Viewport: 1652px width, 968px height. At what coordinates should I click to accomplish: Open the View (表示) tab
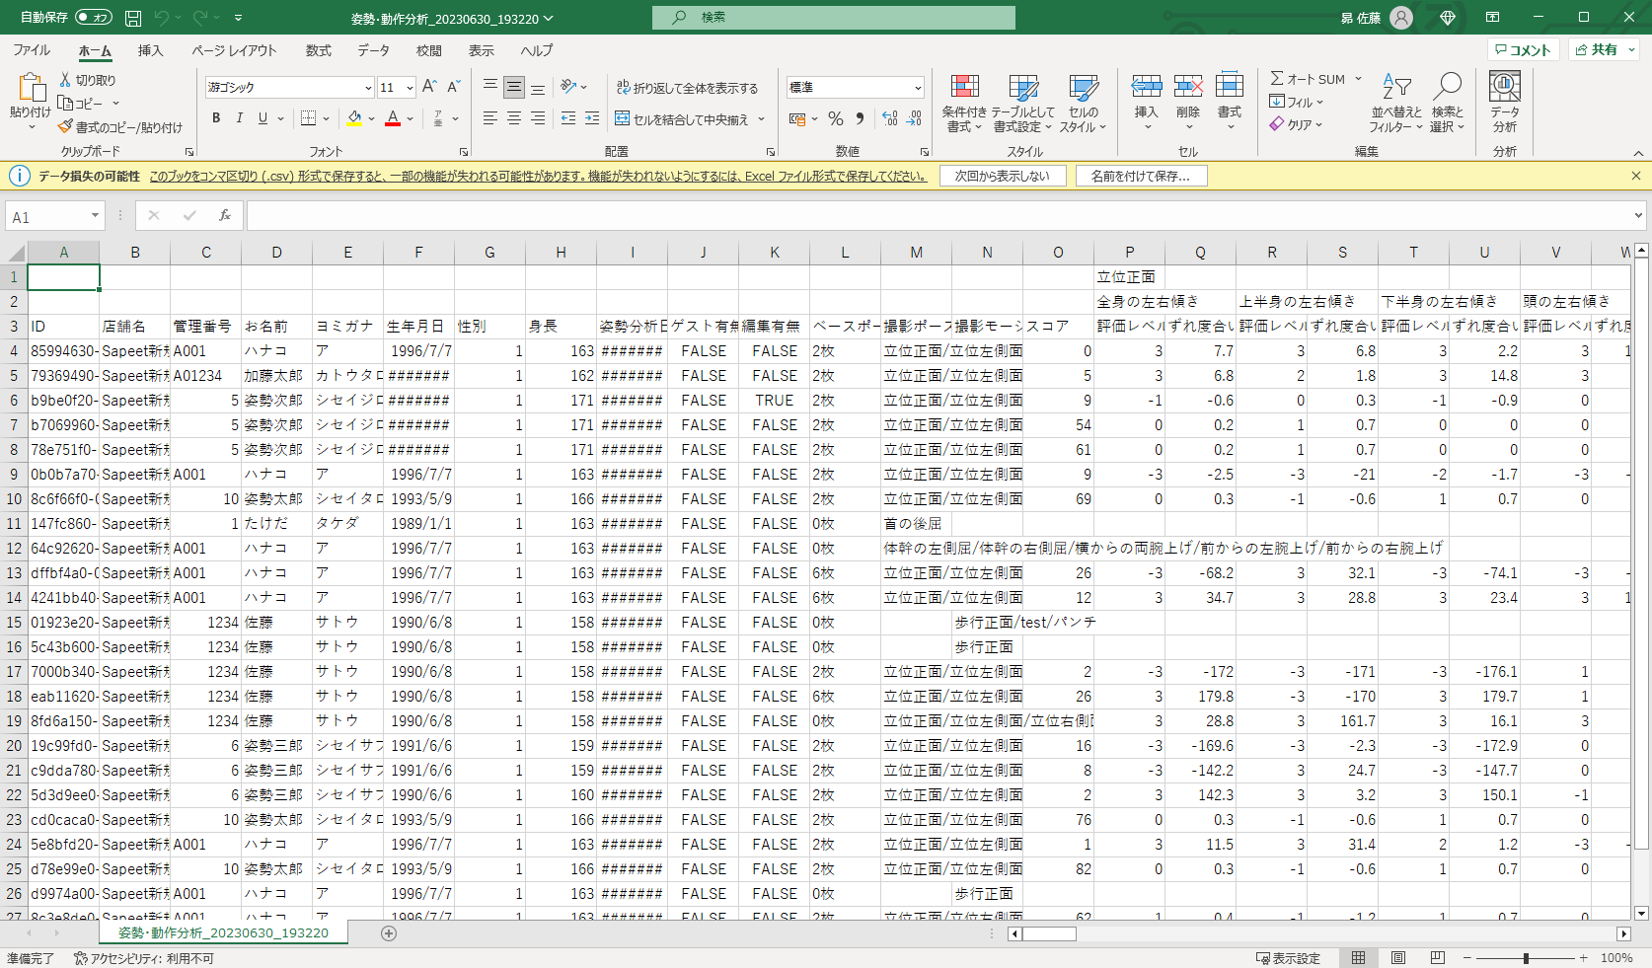coord(481,50)
